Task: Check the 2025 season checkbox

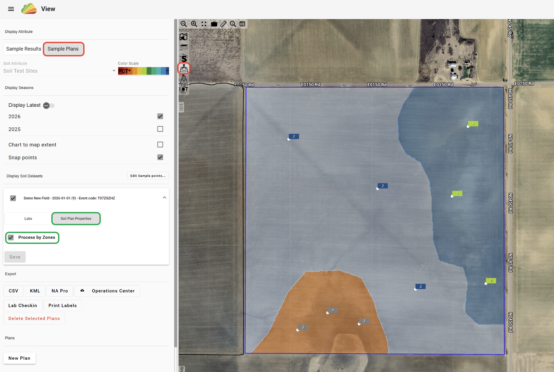Action: tap(160, 129)
